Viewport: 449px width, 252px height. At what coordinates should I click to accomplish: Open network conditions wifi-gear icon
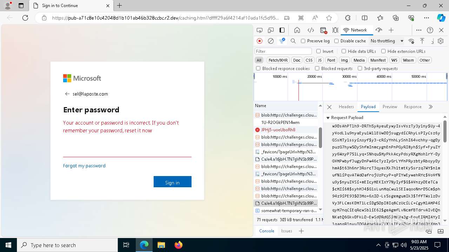pos(411,41)
